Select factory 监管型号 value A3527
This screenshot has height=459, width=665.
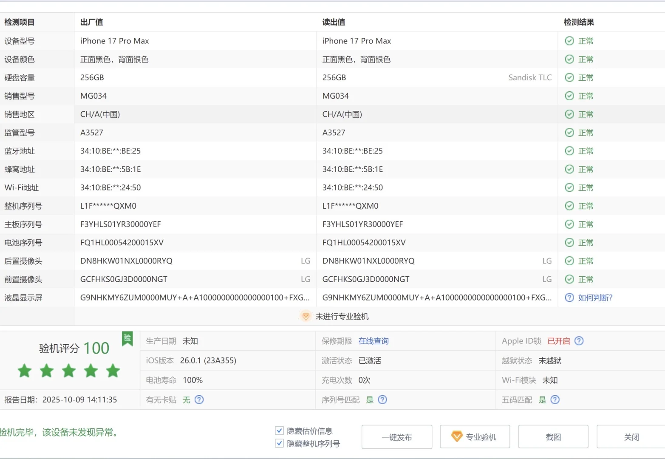(92, 132)
